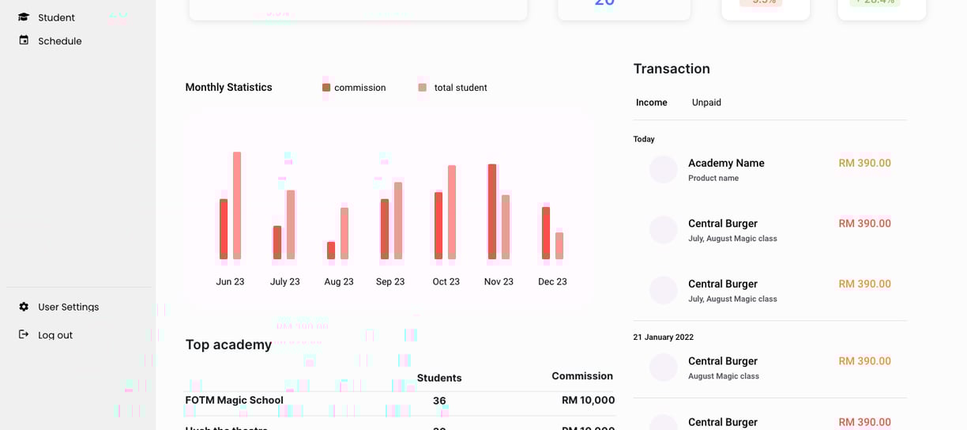
Task: Switch to the Unpaid tab
Action: click(x=706, y=103)
